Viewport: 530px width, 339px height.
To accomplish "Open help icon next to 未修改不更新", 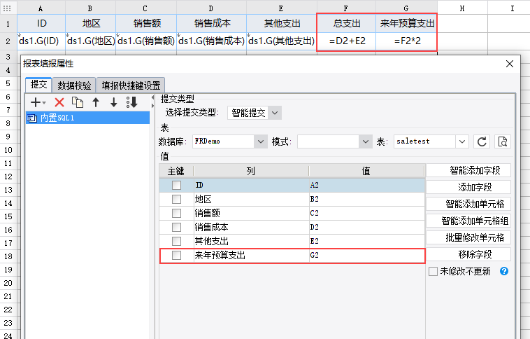I will tap(504, 271).
